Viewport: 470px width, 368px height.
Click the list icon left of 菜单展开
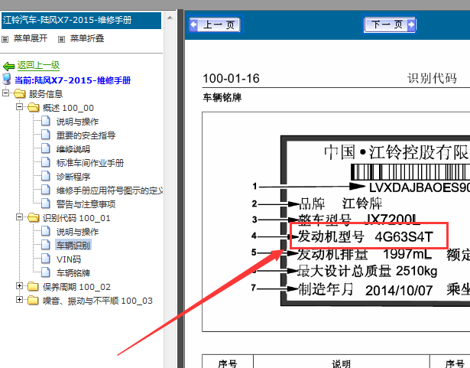click(x=5, y=39)
